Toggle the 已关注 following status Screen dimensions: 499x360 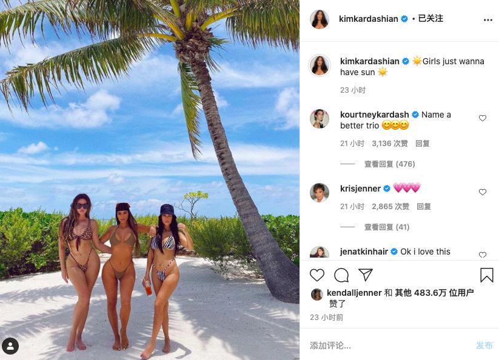point(430,18)
